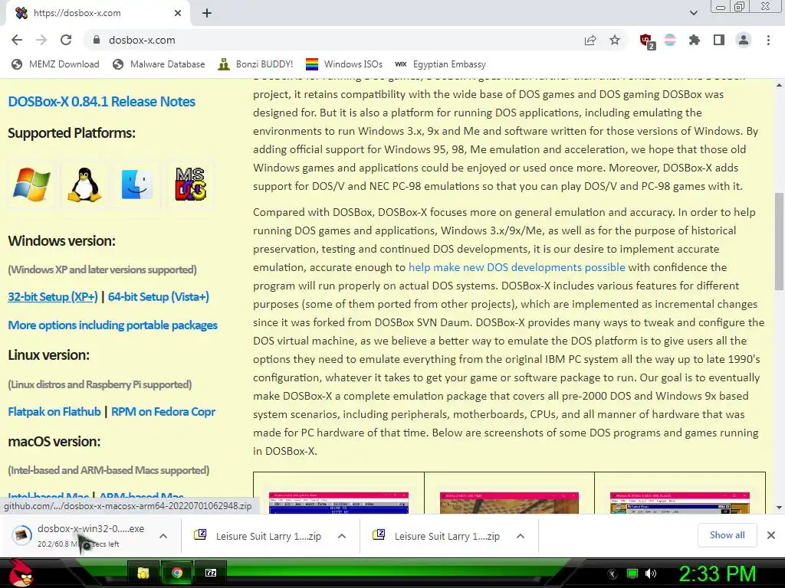785x588 pixels.
Task: Click the taskbar clock showing 2:33 PM
Action: click(x=718, y=573)
